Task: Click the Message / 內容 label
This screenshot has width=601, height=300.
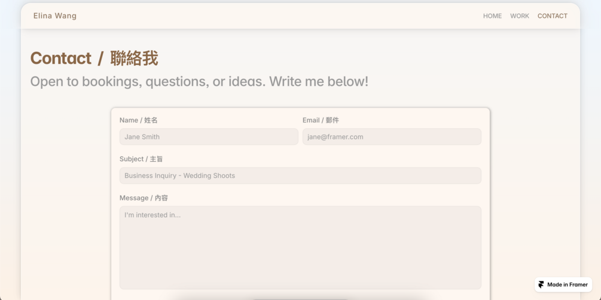Action: click(144, 198)
